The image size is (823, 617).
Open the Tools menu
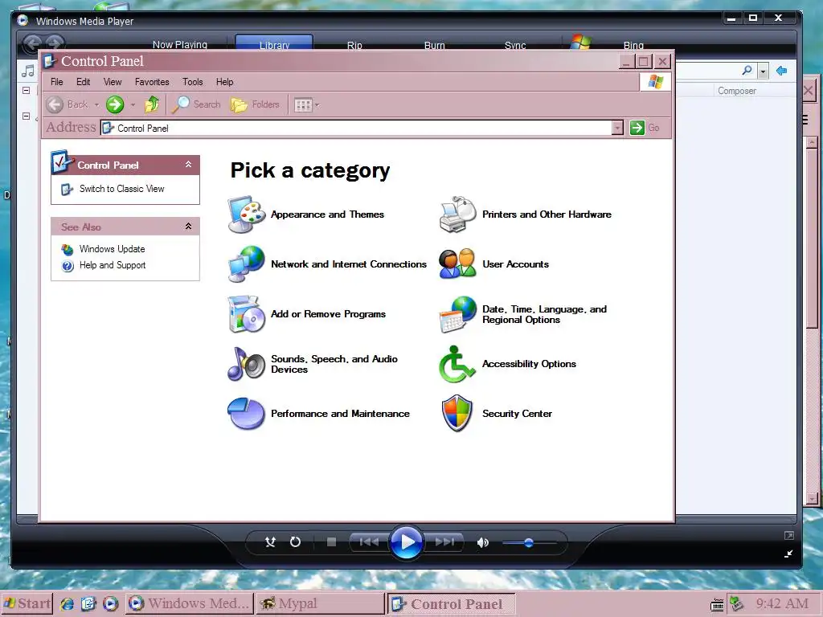tap(193, 82)
